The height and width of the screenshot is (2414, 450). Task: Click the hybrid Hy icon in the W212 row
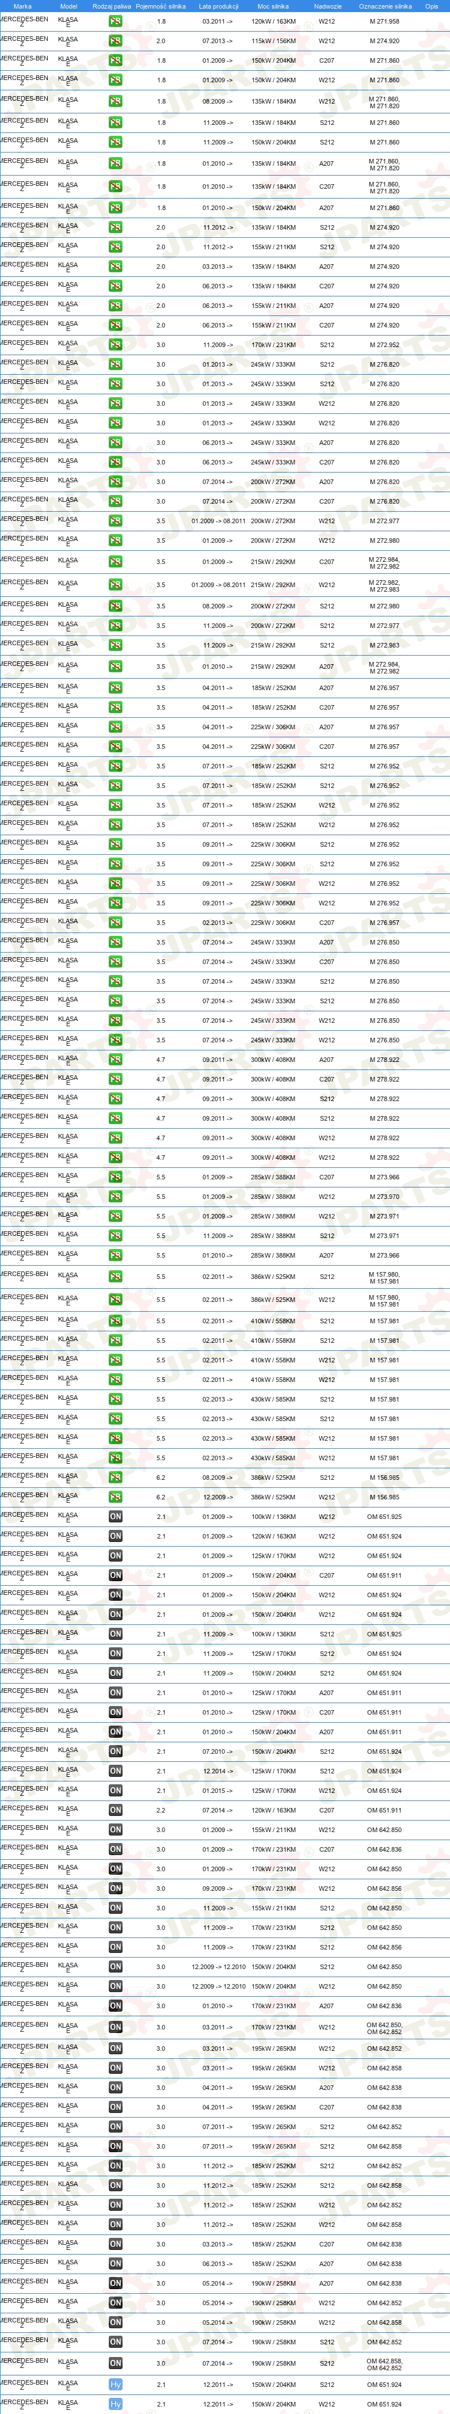(115, 2405)
